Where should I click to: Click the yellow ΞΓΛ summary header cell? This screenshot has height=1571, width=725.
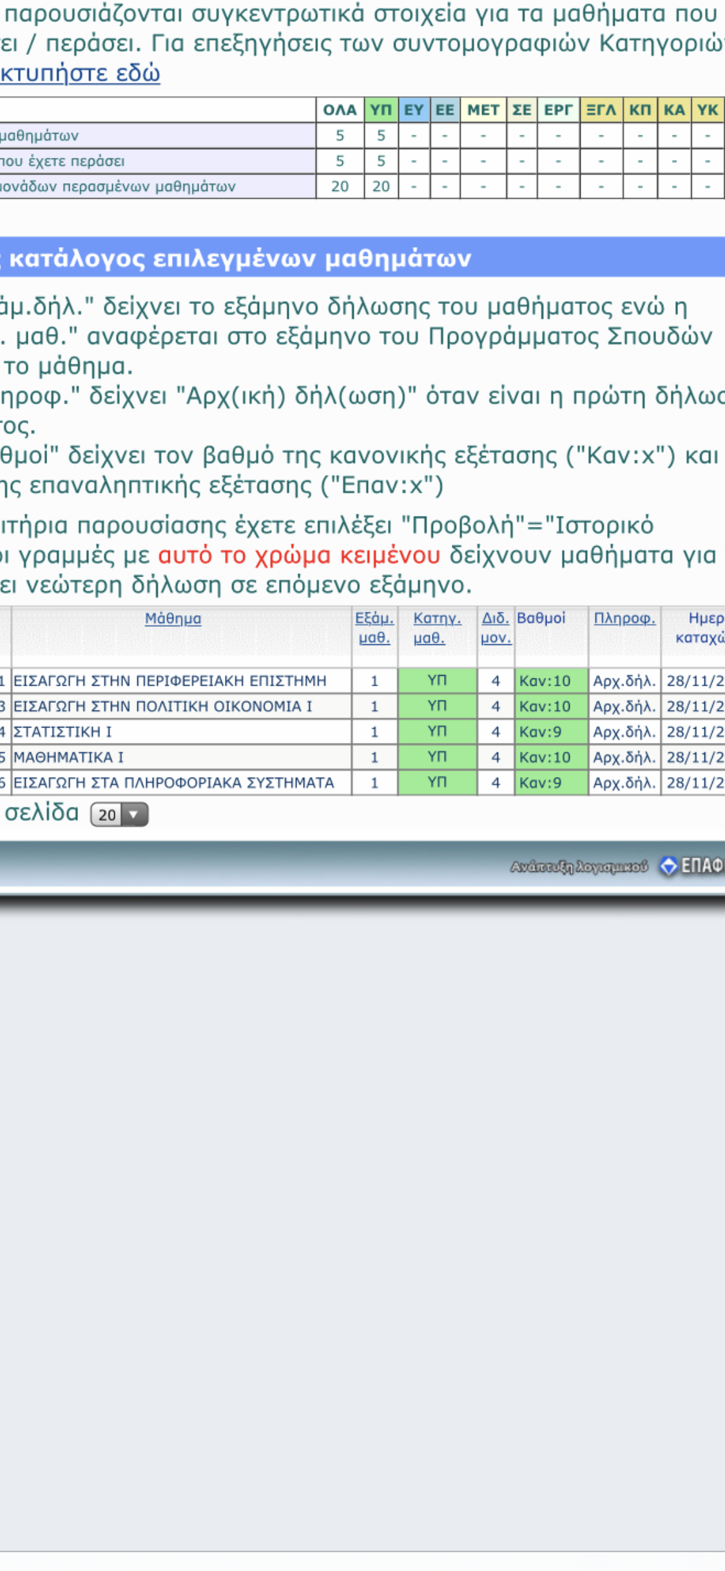pos(601,110)
